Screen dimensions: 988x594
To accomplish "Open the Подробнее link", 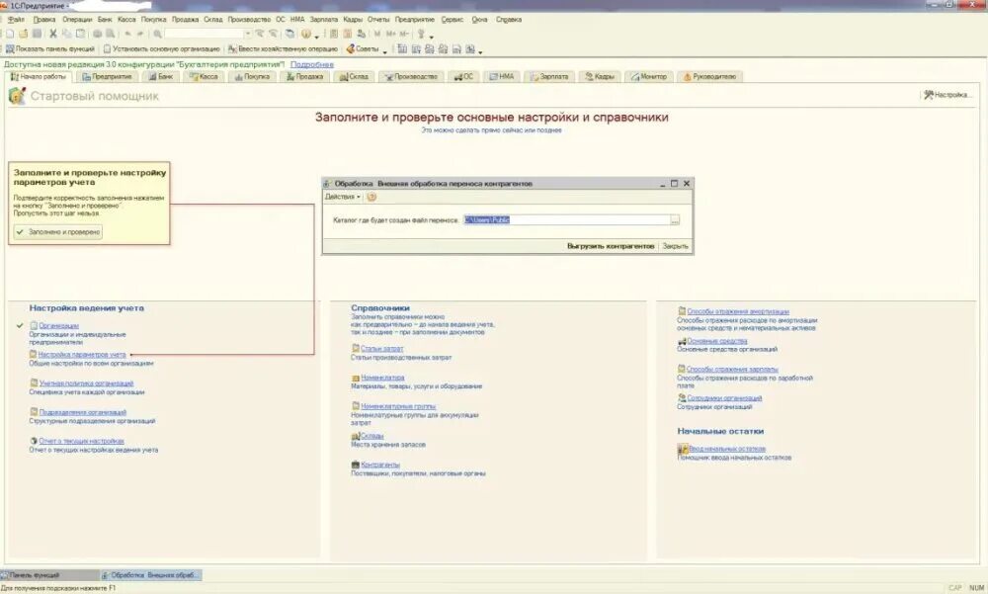I will pos(312,64).
